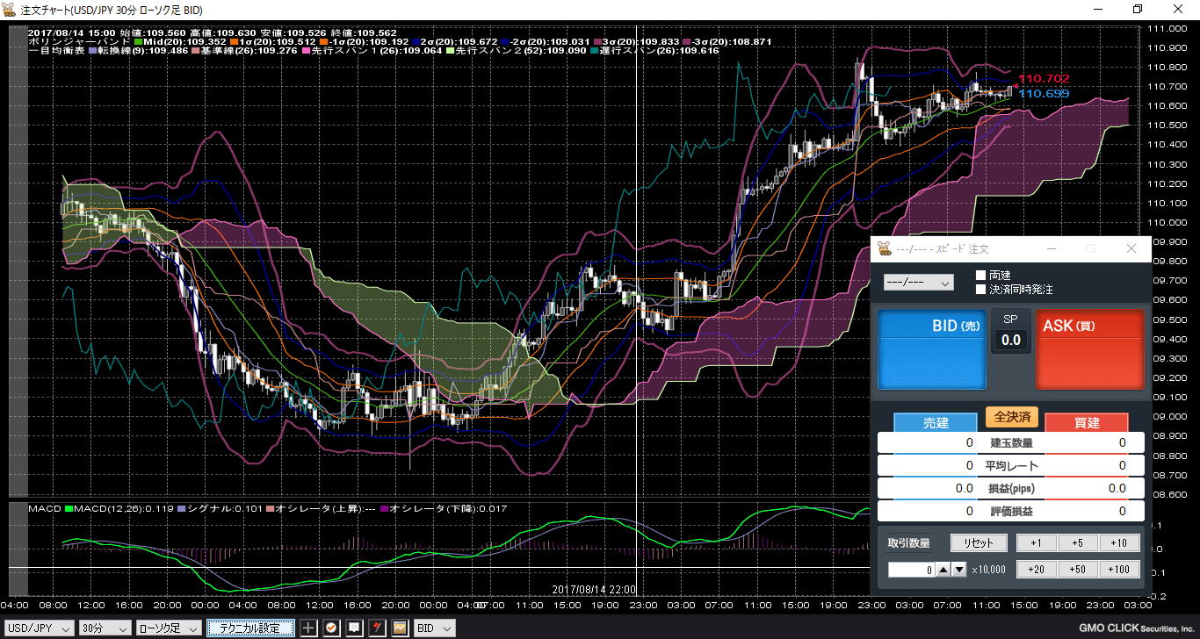Click the 平均レート row label
Viewport: 1200px width, 639px height.
pyautogui.click(x=1012, y=465)
